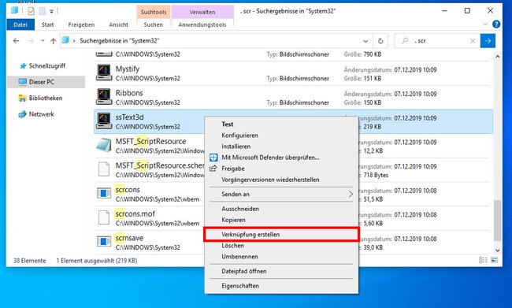Open the Start ribbon tab
Screen dimensions: 512x308
coord(48,24)
